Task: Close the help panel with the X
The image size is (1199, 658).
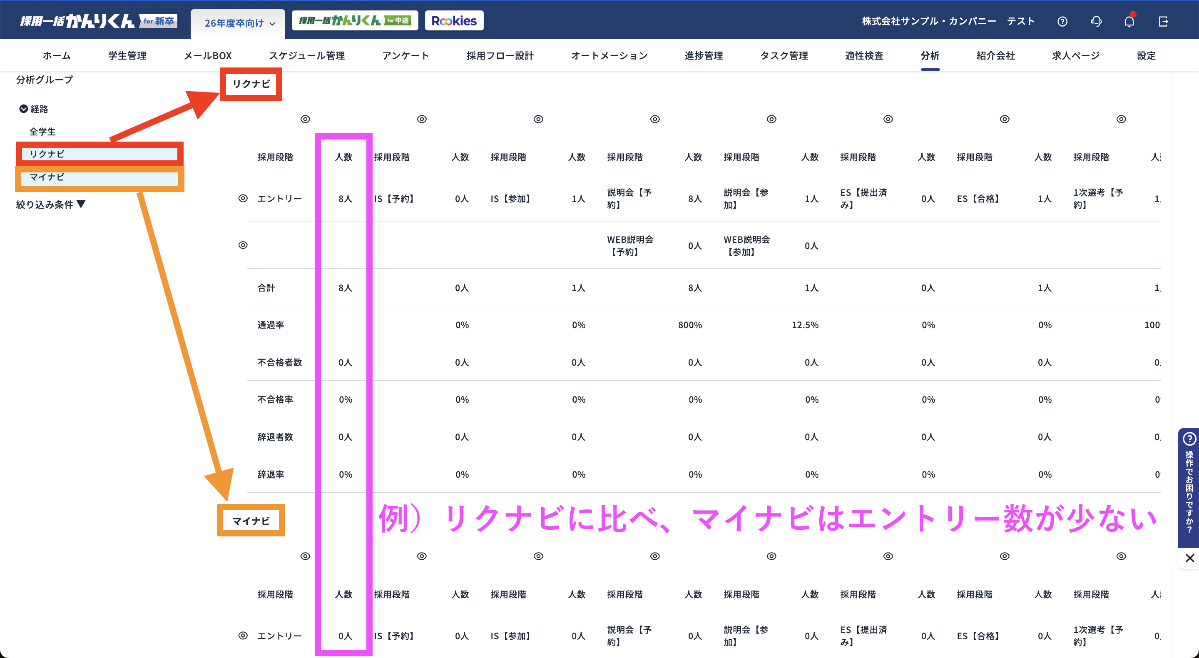Action: 1190,558
